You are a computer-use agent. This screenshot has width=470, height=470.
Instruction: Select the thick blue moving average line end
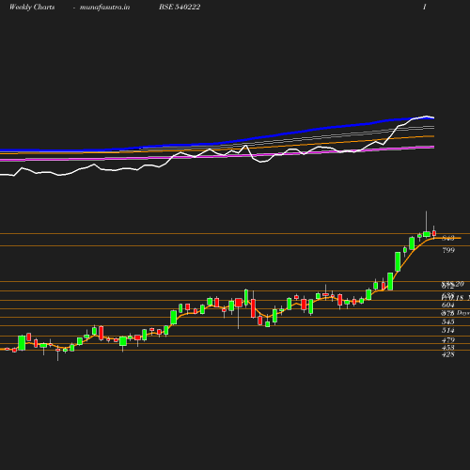(x=432, y=117)
